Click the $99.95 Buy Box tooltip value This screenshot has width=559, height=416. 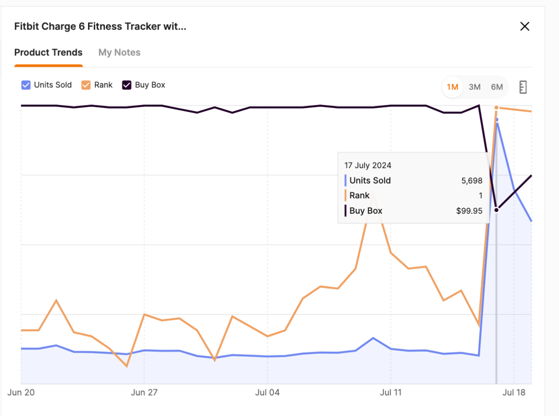469,211
